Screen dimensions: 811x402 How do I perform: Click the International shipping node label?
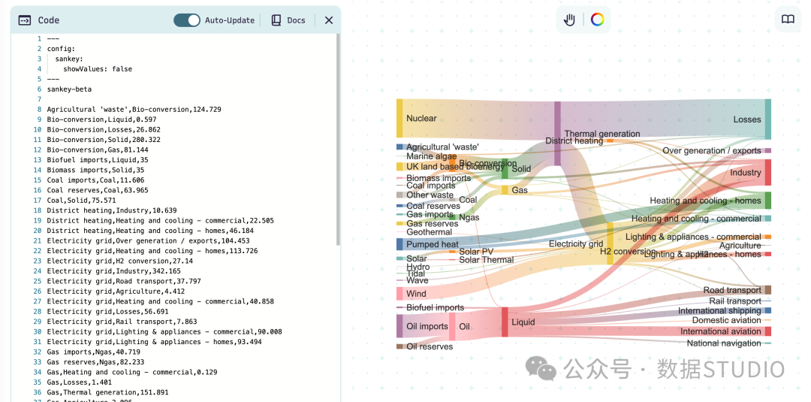point(719,310)
